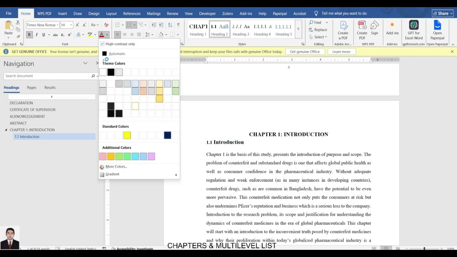This screenshot has width=457, height=257.
Task: Click Learn more button
Action: coord(341,52)
